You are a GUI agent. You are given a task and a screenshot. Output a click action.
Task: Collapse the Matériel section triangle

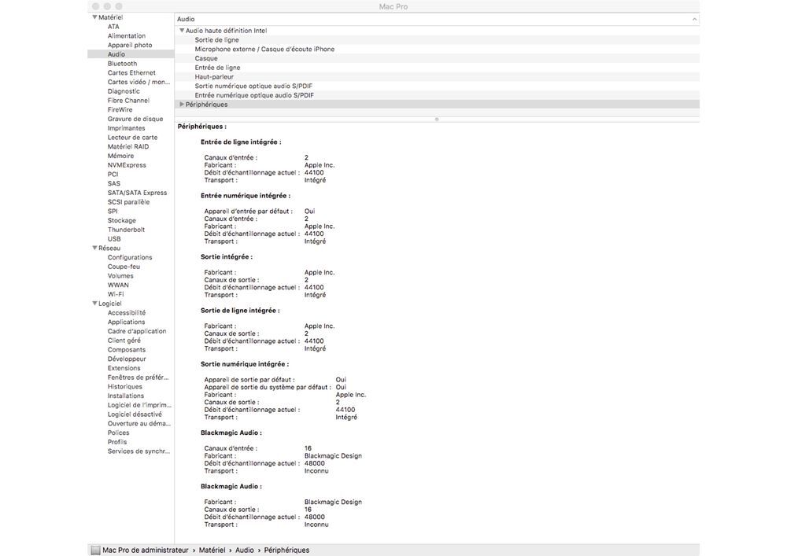tap(94, 17)
